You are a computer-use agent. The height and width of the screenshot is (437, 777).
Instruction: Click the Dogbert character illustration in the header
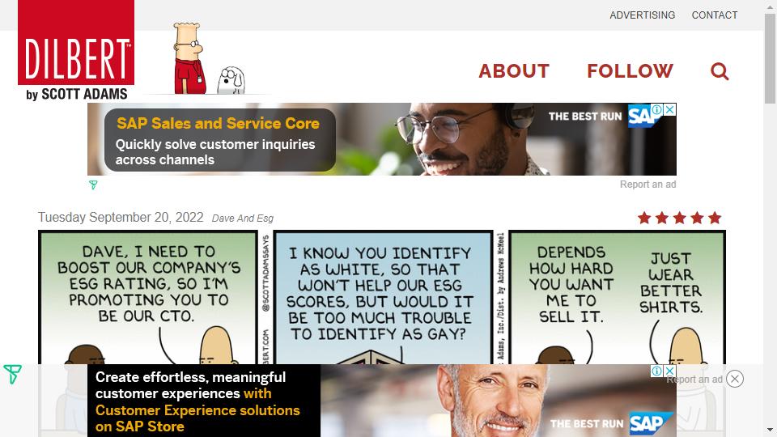point(231,80)
